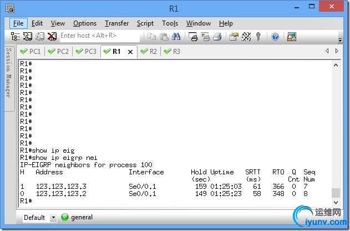Viewport: 350px width, 231px height.
Task: Open the View menu
Action: (x=58, y=23)
